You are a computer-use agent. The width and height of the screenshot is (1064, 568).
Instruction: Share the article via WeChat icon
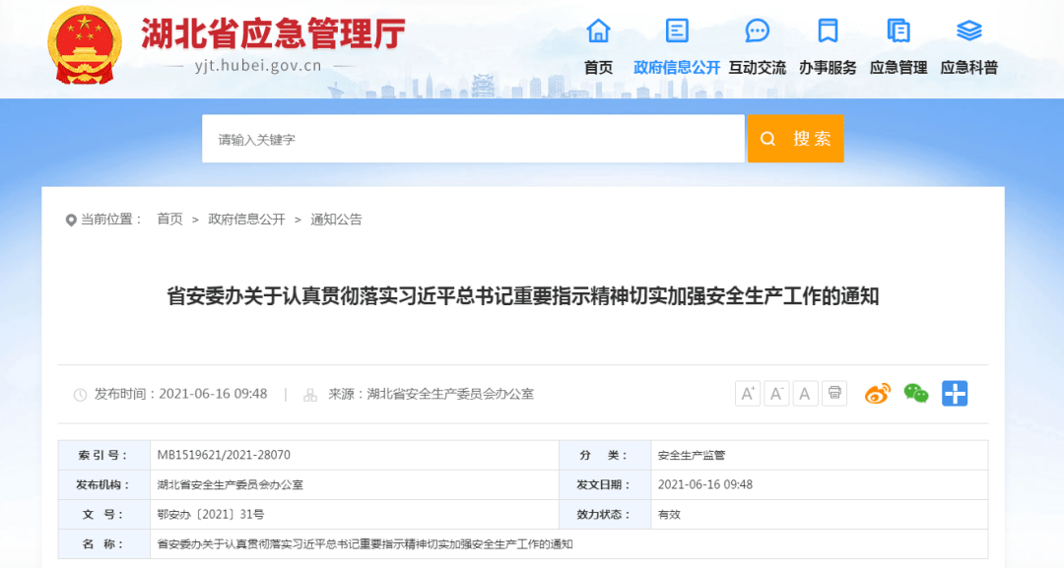[916, 394]
